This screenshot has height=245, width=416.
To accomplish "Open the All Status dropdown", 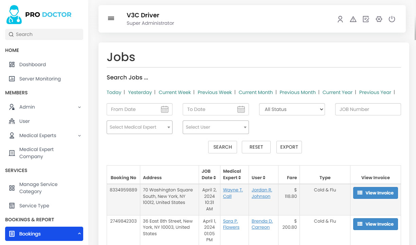I will click(x=292, y=109).
